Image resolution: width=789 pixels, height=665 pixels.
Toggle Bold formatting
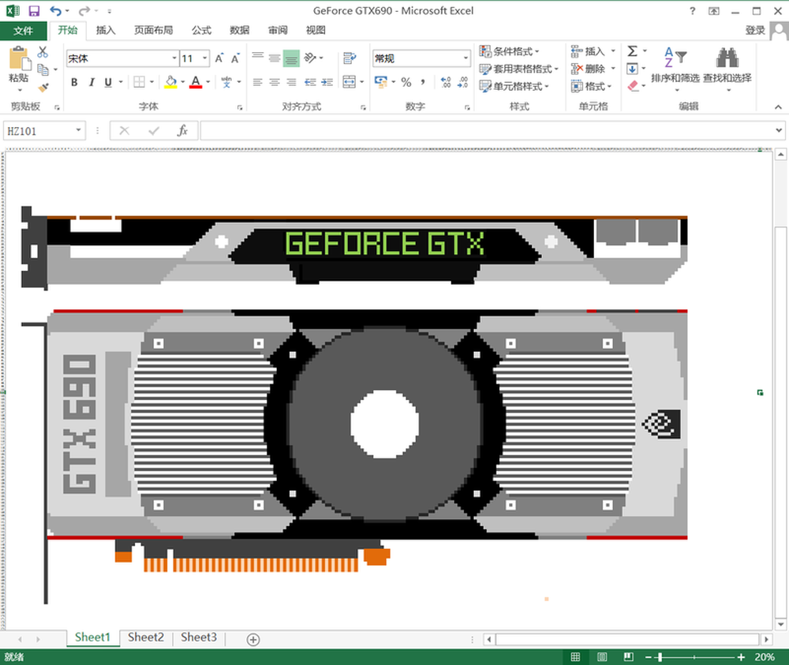pos(74,82)
